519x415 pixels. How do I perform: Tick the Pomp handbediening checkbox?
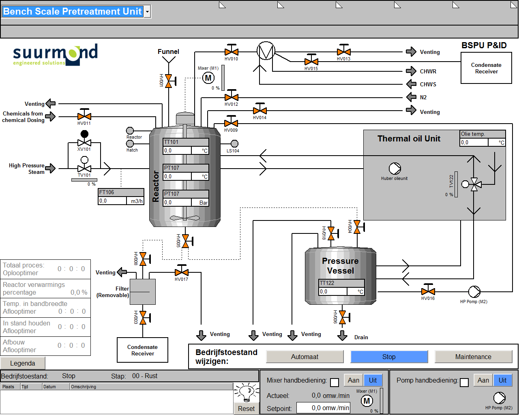(464, 382)
